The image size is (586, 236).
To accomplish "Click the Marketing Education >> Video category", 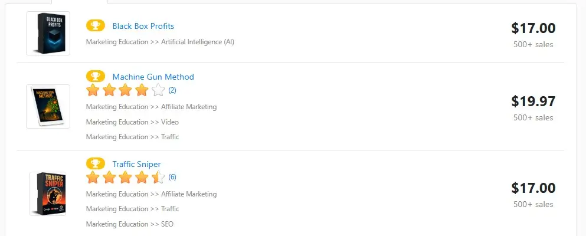I will (132, 122).
